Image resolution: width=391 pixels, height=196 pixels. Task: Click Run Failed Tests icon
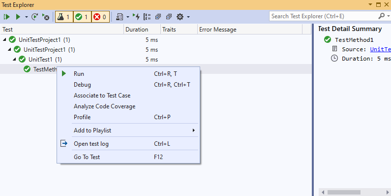46,17
